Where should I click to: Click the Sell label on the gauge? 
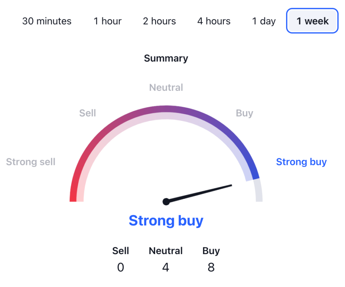pyautogui.click(x=88, y=113)
